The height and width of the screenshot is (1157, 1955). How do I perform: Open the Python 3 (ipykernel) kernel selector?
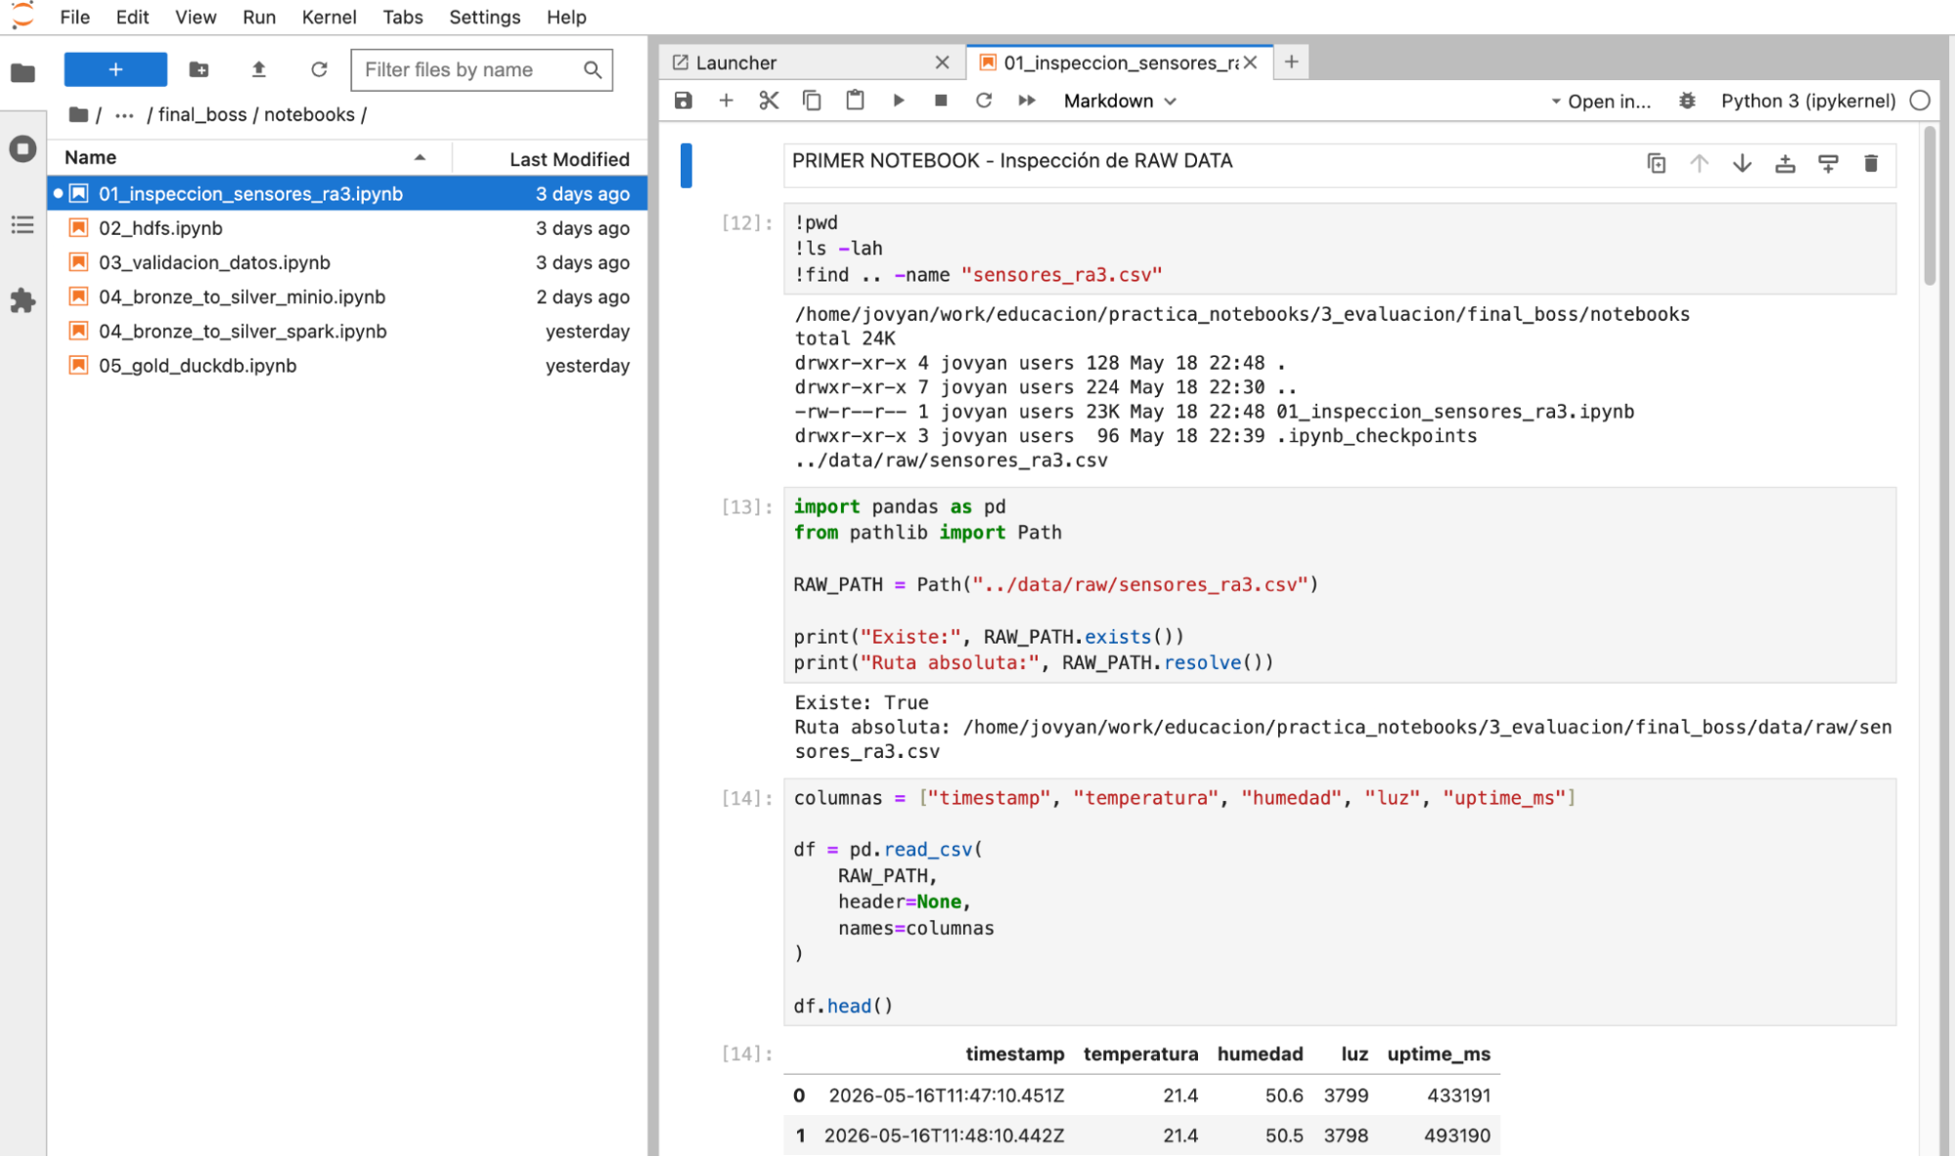point(1807,101)
